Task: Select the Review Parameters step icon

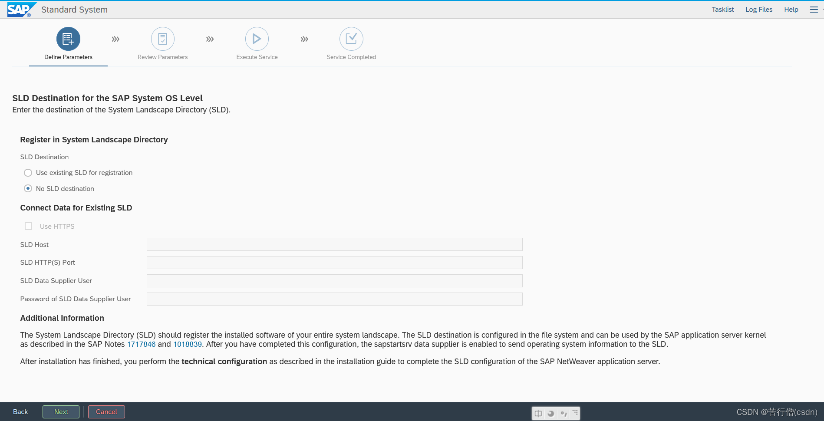Action: pos(163,39)
